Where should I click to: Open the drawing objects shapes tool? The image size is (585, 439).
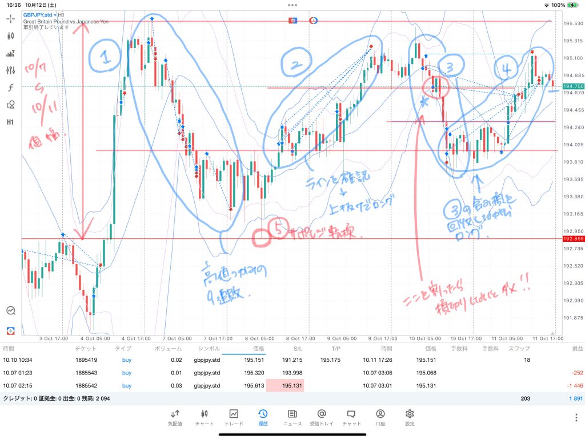tap(11, 105)
